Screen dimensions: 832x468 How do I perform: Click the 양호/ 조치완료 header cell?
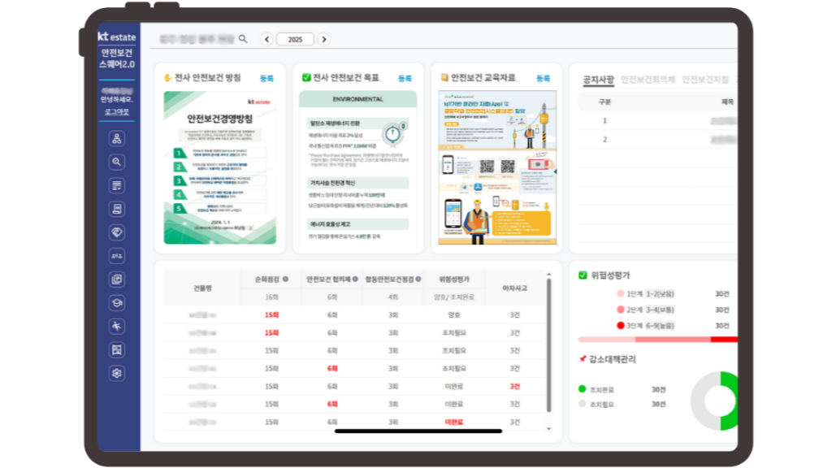(454, 297)
